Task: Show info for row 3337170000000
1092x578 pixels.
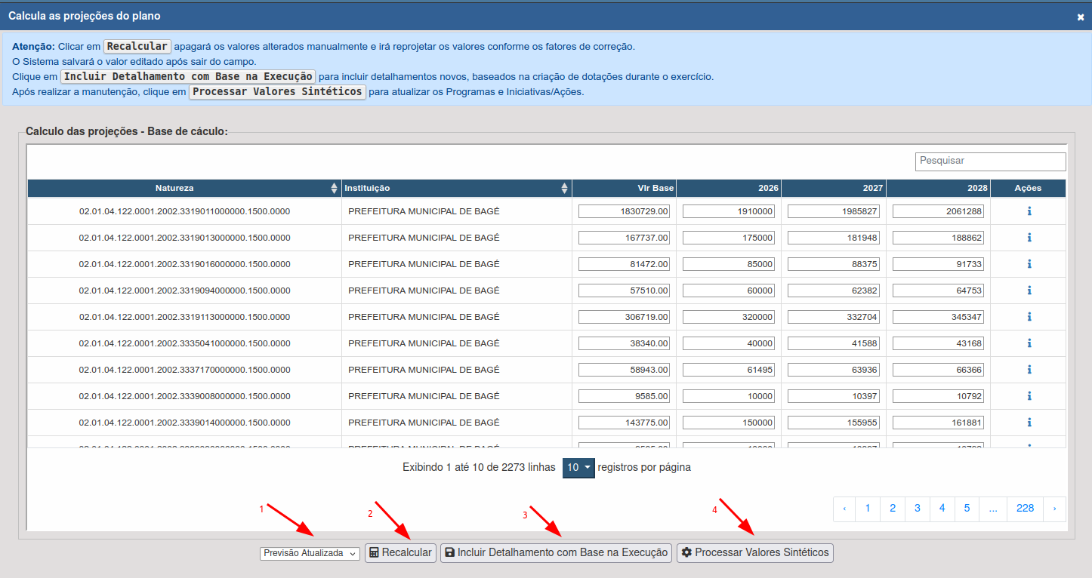Action: pyautogui.click(x=1029, y=370)
